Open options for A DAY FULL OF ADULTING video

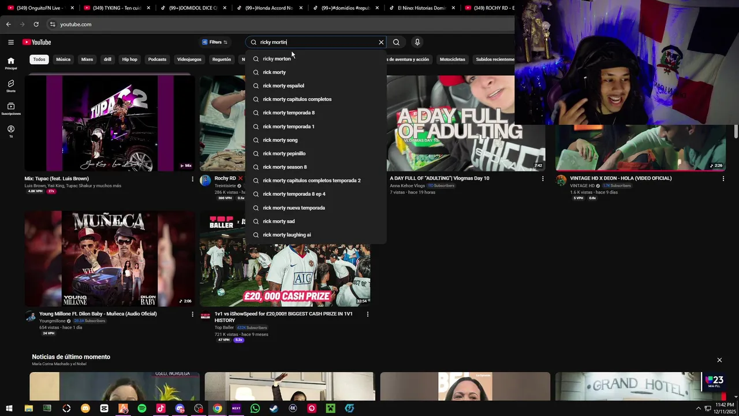click(543, 179)
